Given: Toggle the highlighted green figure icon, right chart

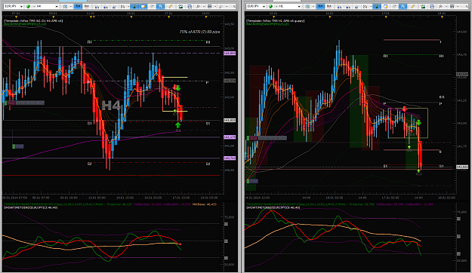Looking at the screenshot, I should click(x=376, y=6).
